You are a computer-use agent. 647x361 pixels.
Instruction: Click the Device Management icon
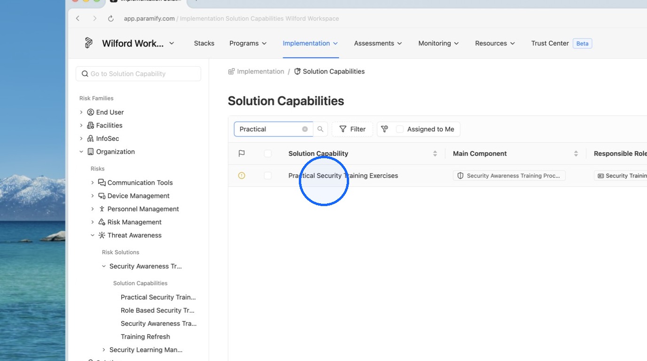click(x=102, y=196)
